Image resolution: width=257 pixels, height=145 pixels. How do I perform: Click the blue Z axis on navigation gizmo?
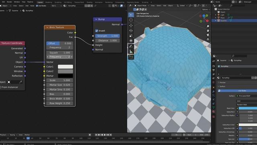(x=204, y=16)
